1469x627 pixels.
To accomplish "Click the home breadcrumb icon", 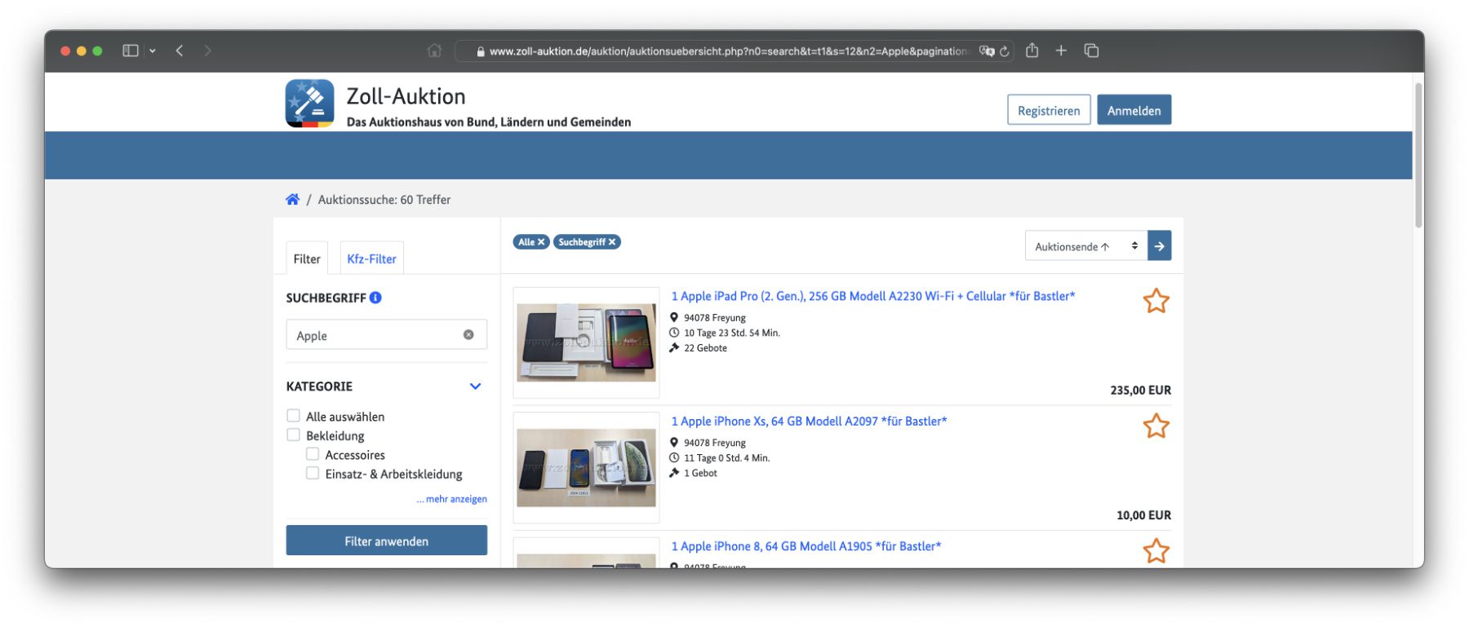I will click(292, 200).
